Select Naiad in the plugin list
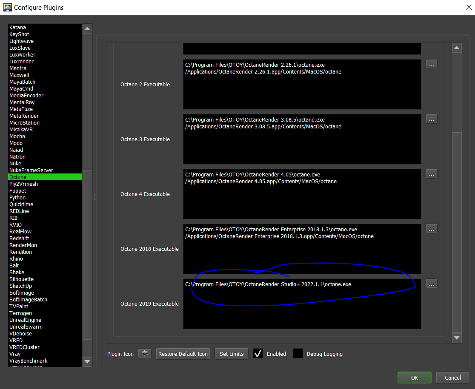 coord(45,150)
